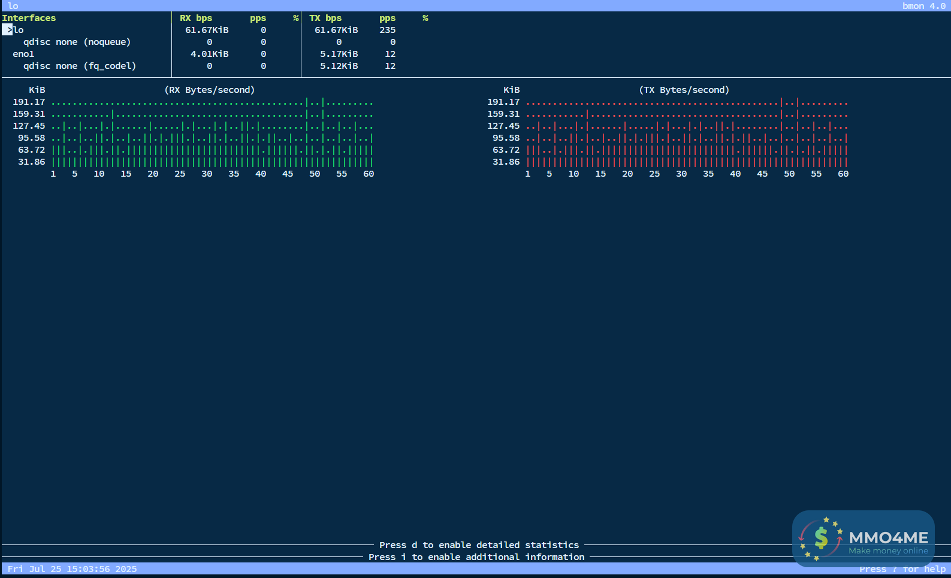Select the eno1 interface row
Viewport: 951px width, 578px height.
pyautogui.click(x=23, y=54)
